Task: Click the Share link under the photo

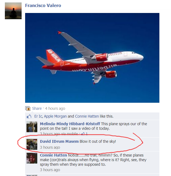Action: [37, 108]
